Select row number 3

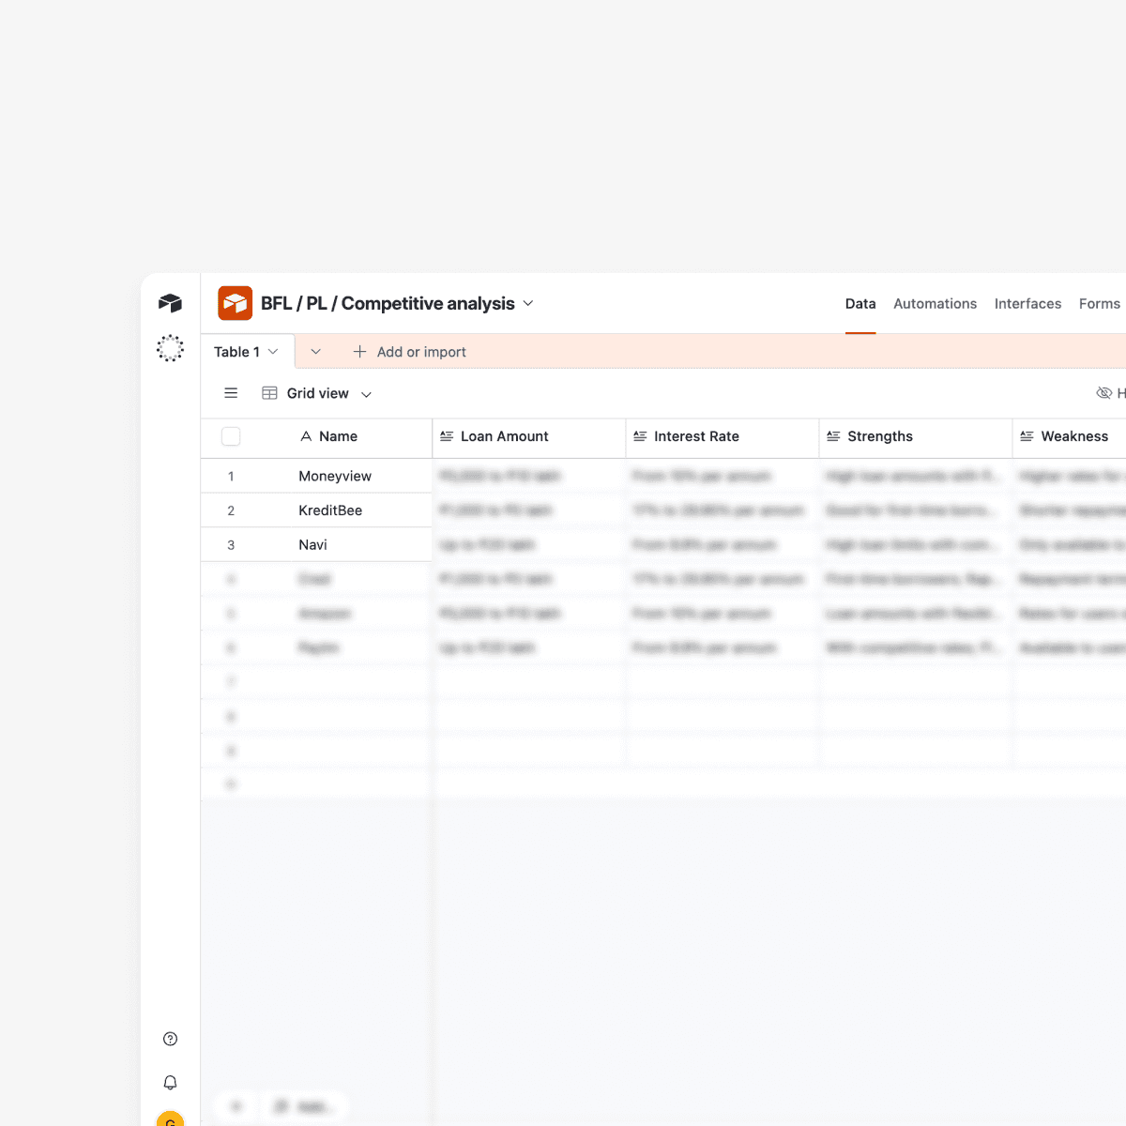click(231, 545)
